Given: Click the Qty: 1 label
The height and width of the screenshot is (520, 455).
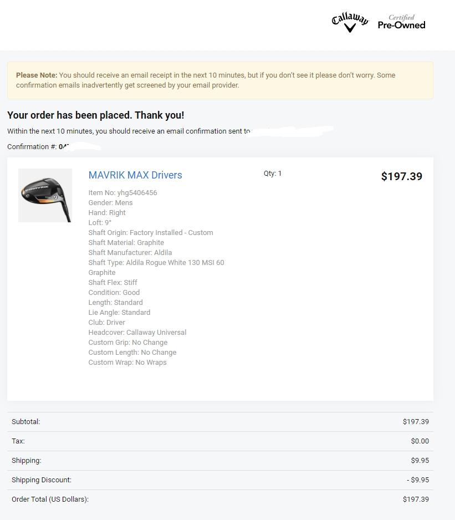Looking at the screenshot, I should pos(273,174).
